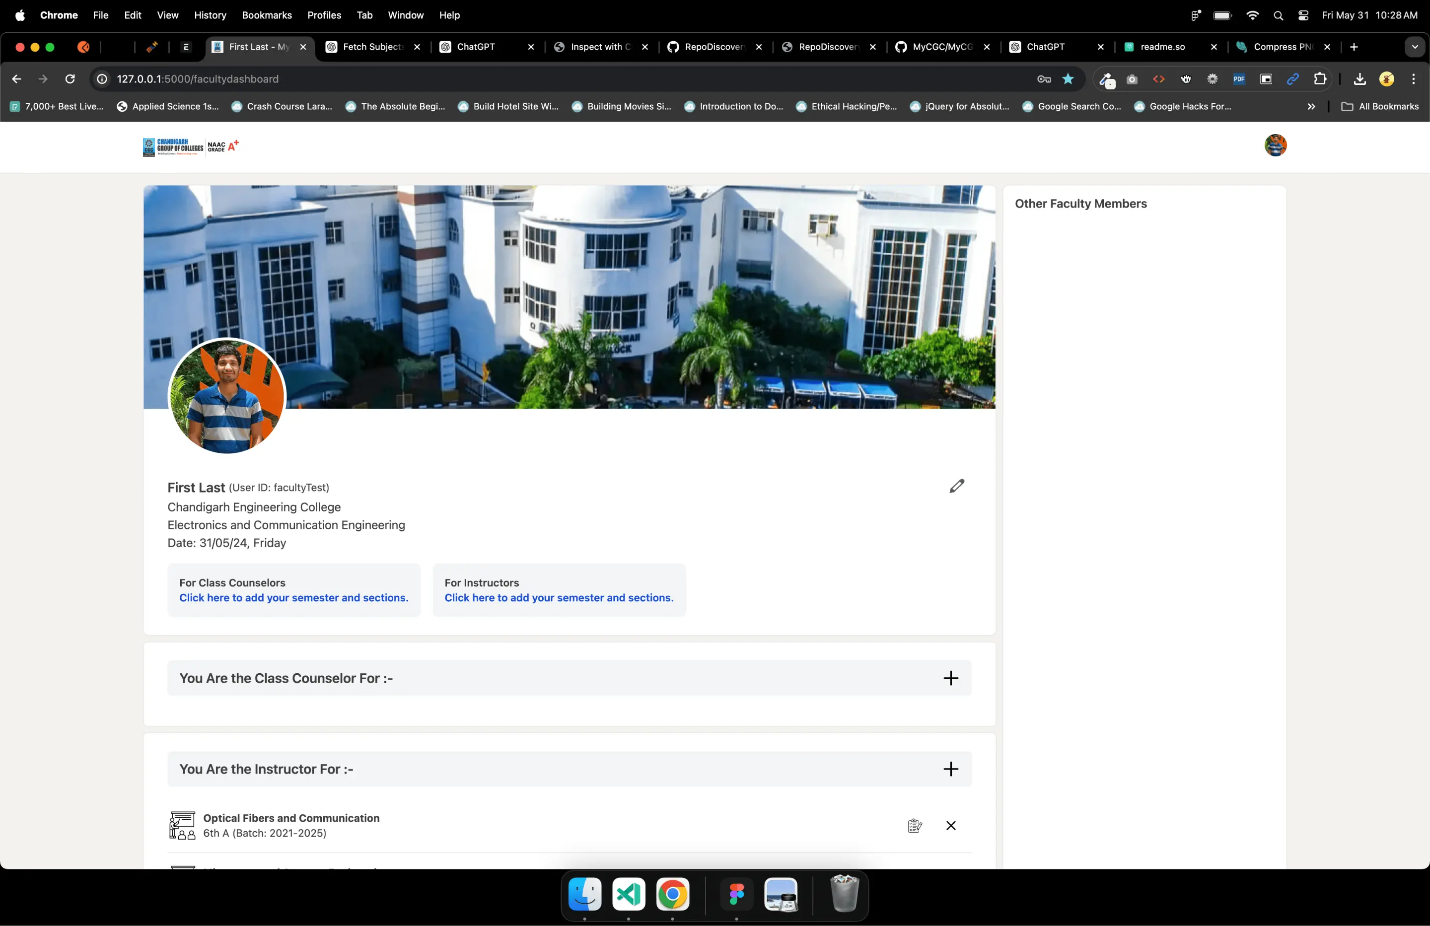The image size is (1430, 926).
Task: Switch to the readme.so tab
Action: [1162, 47]
